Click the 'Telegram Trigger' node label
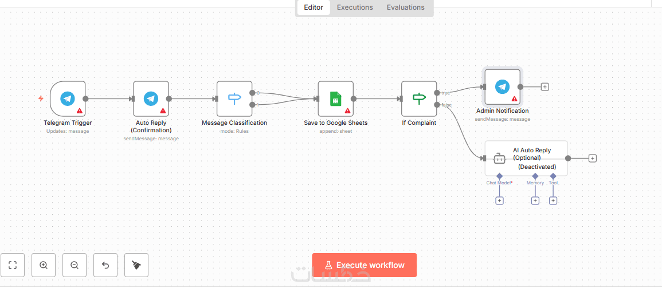Image resolution: width=662 pixels, height=288 pixels. [68, 123]
